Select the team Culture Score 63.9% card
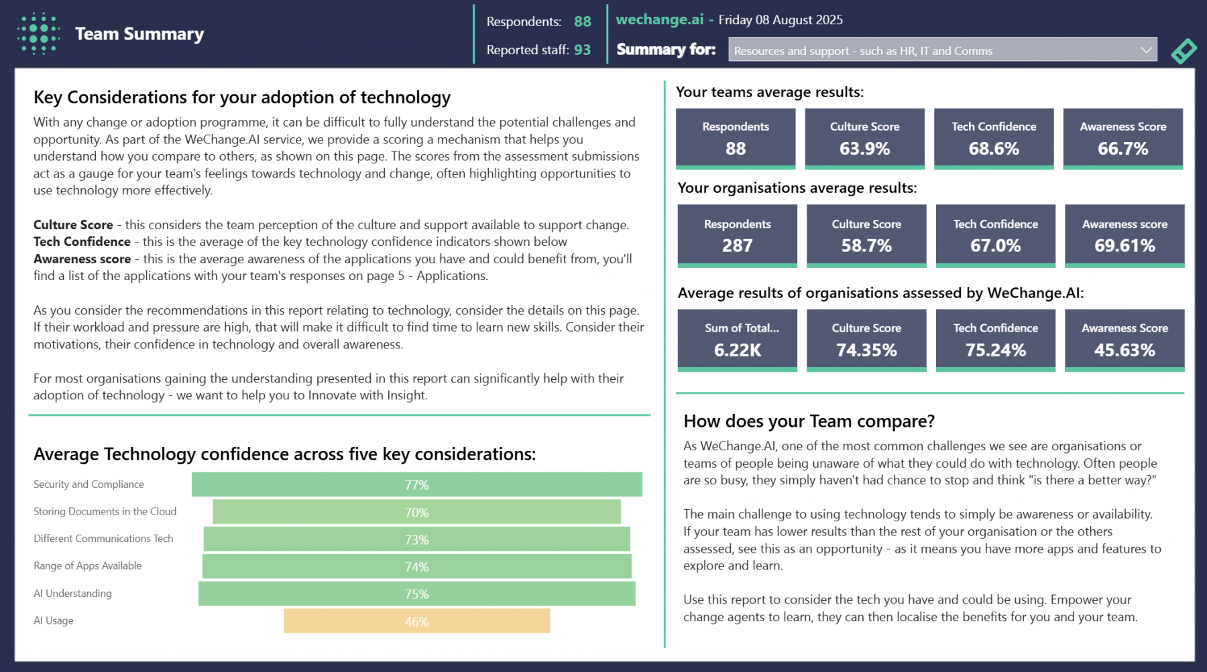 click(864, 138)
